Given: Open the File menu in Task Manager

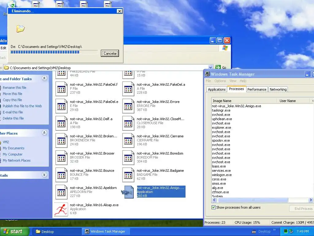Looking at the screenshot, I should [208, 81].
